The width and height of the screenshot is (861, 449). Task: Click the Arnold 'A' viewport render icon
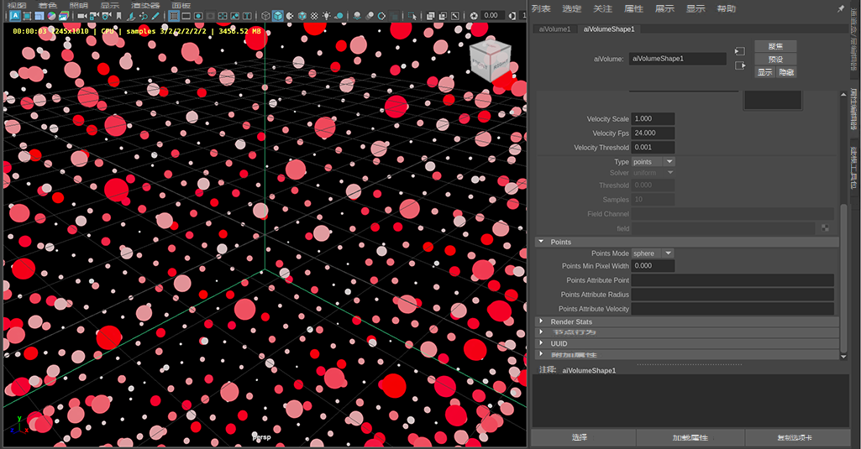[15, 16]
